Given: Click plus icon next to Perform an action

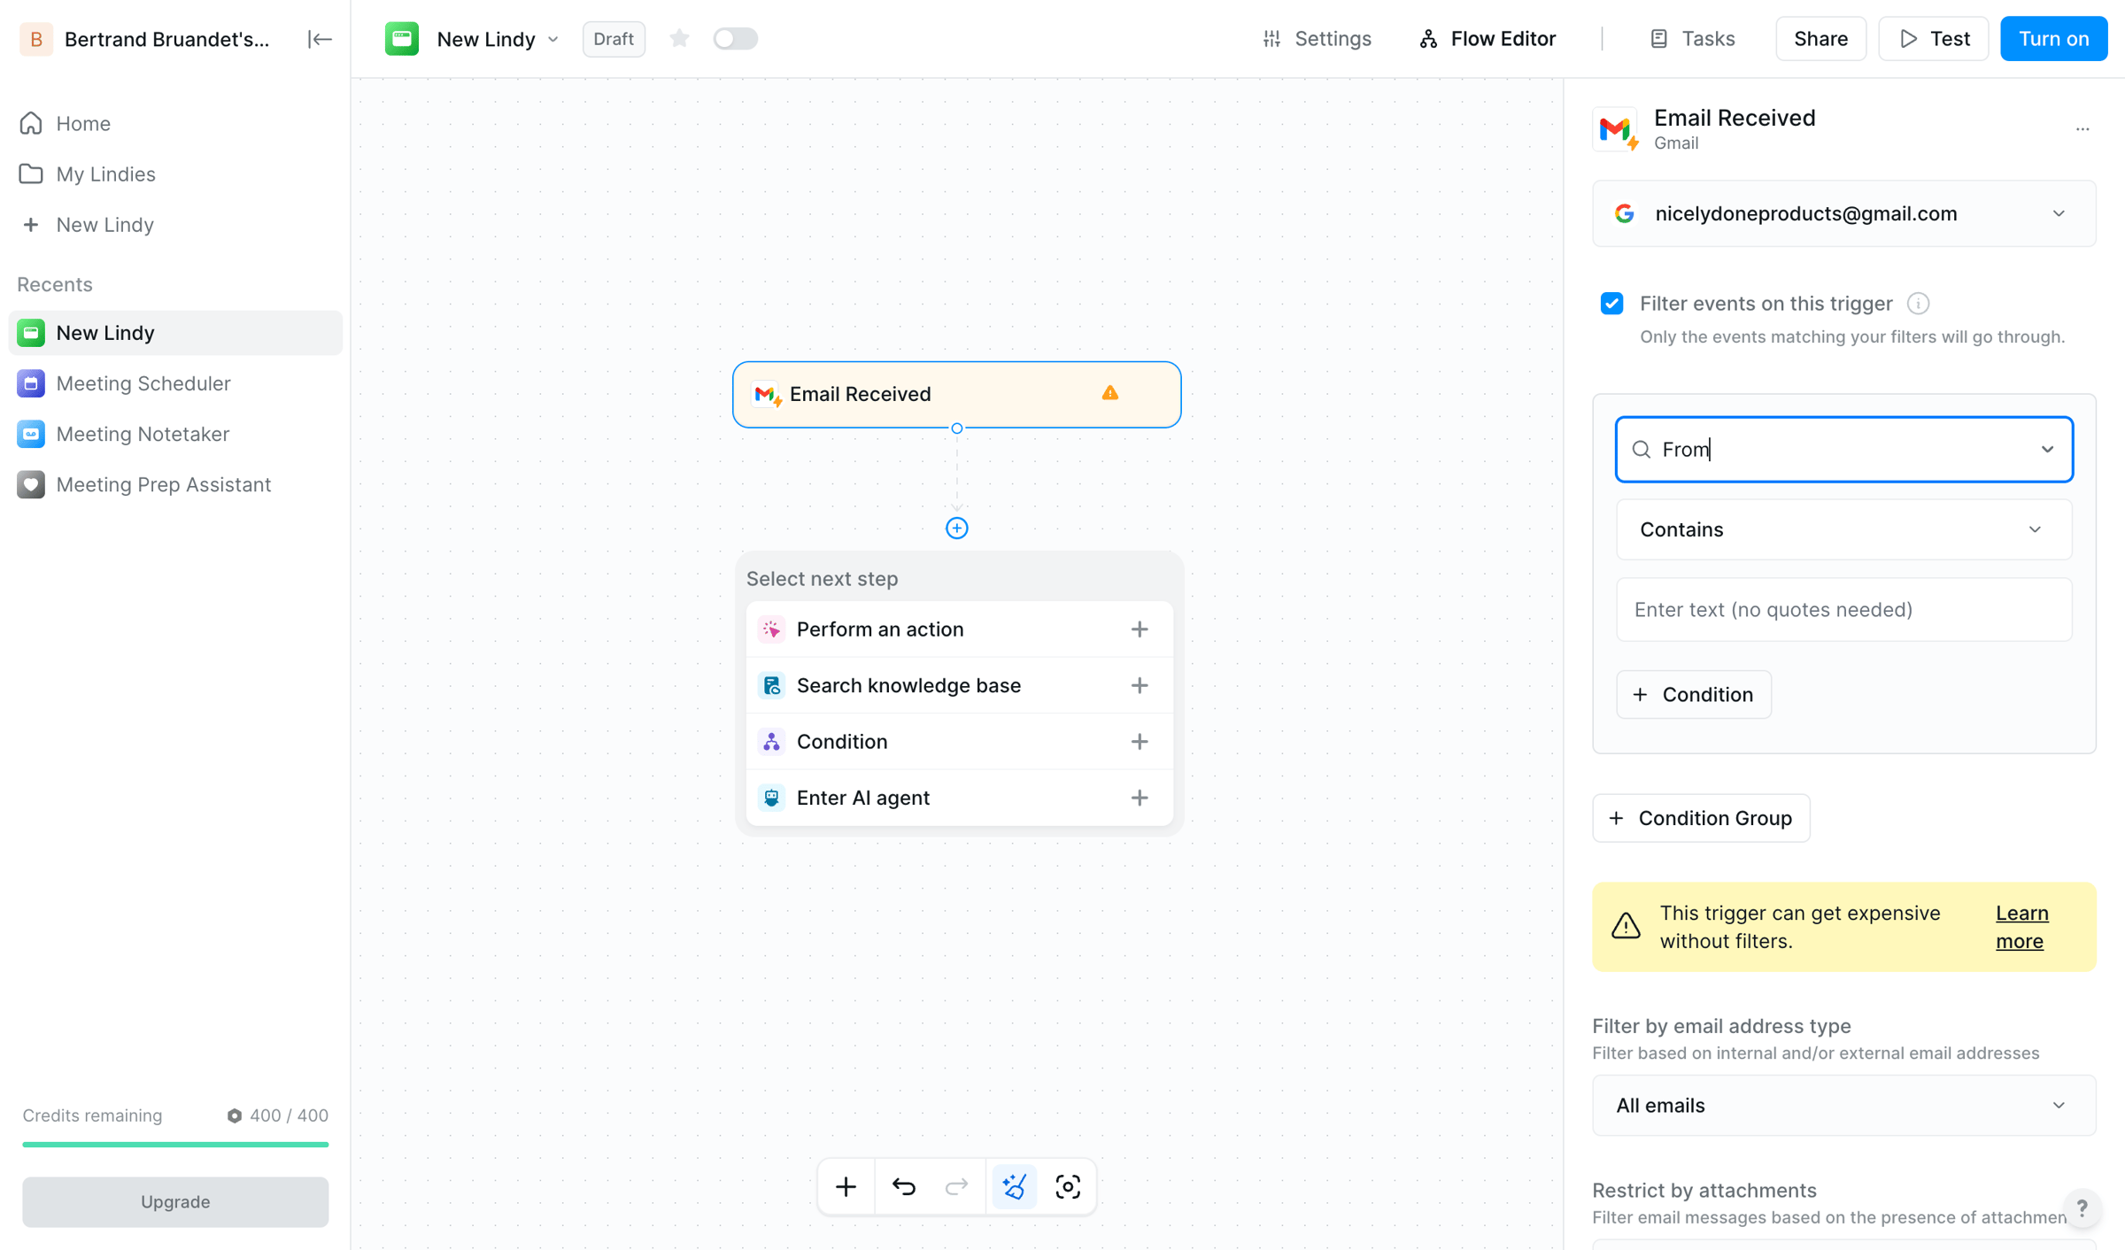Looking at the screenshot, I should click(1140, 629).
